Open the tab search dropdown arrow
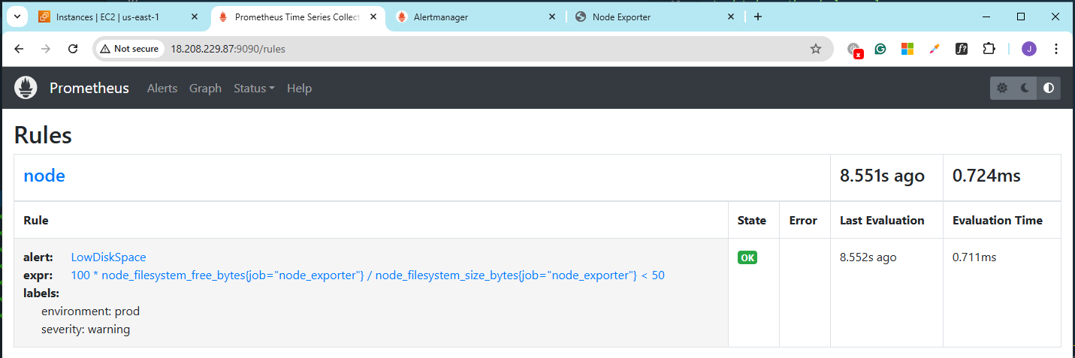This screenshot has height=358, width=1075. coord(17,17)
